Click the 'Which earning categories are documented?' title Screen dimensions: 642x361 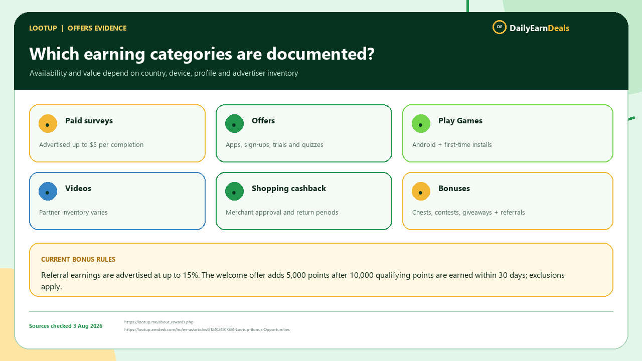[202, 54]
